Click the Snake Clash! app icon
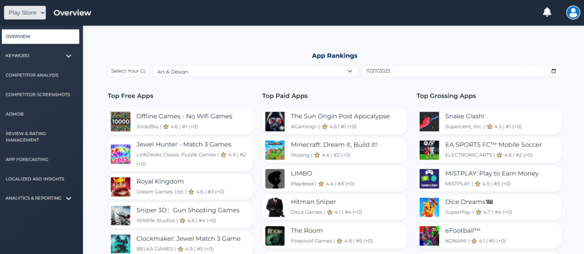This screenshot has height=254, width=584. [x=429, y=121]
